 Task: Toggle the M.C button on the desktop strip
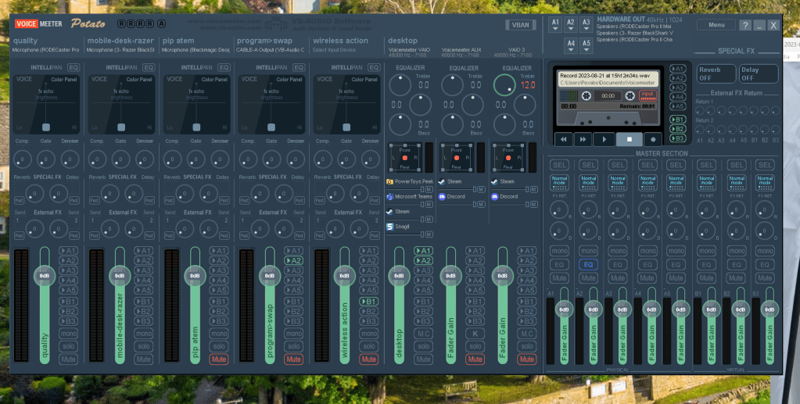point(423,333)
